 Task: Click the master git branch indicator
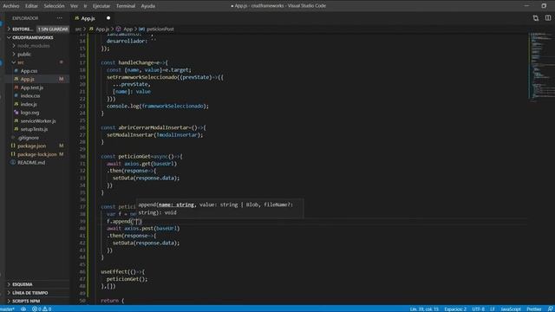(x=7, y=309)
